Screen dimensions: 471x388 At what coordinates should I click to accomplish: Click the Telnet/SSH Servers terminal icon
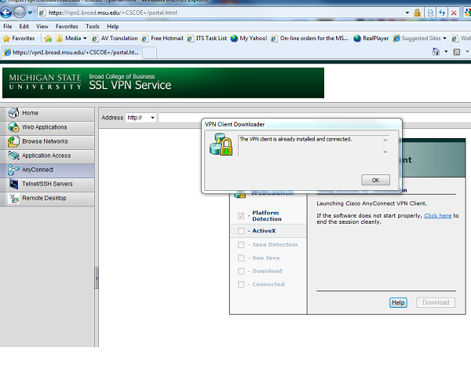[x=13, y=184]
